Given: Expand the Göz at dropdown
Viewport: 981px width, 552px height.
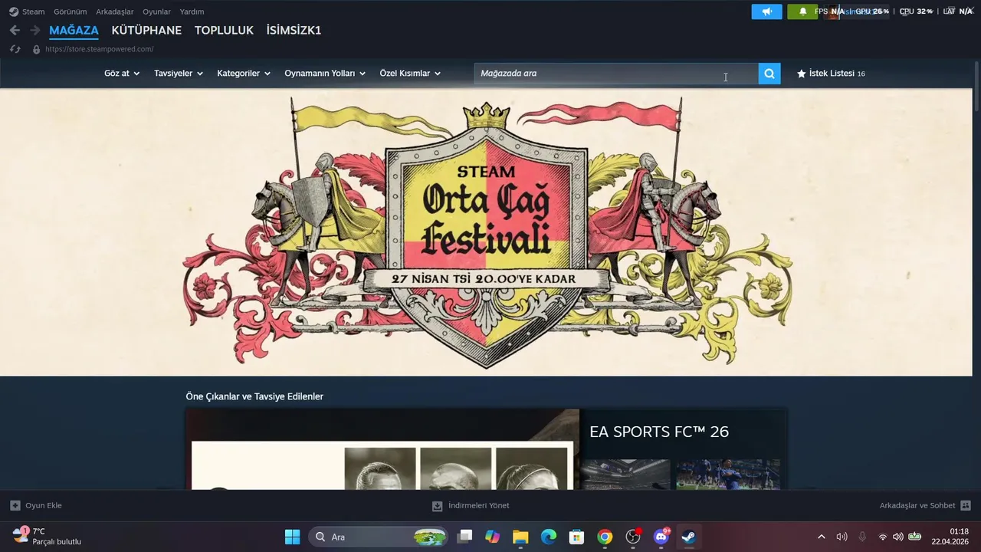Looking at the screenshot, I should [122, 74].
